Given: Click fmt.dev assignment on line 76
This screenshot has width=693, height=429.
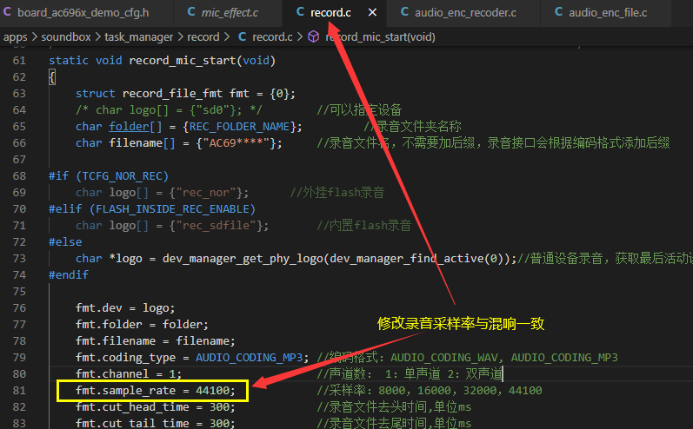Looking at the screenshot, I should pyautogui.click(x=125, y=308).
